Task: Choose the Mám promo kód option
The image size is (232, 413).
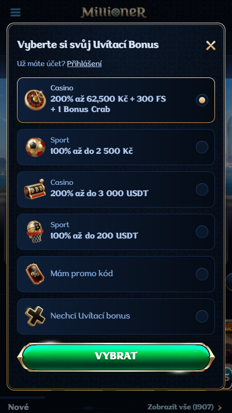Action: point(116,274)
